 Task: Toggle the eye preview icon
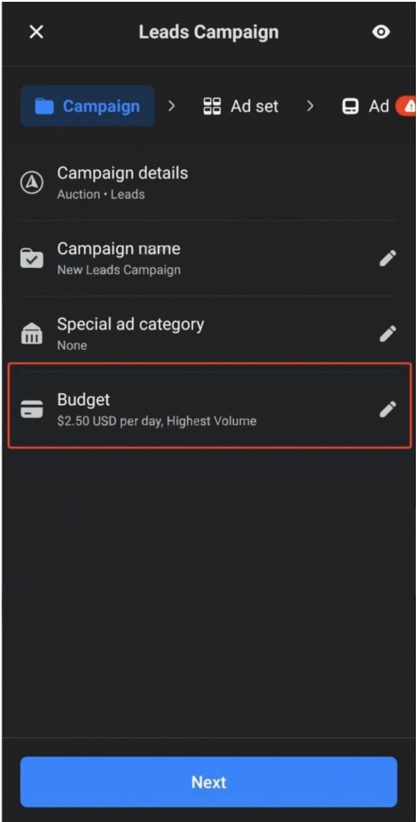pyautogui.click(x=381, y=32)
